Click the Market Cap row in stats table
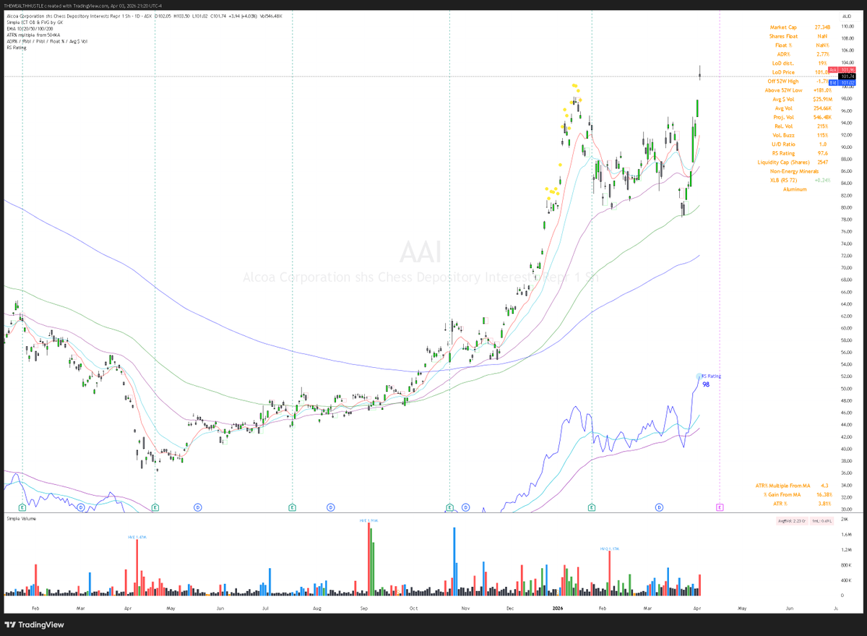The image size is (867, 636). pos(799,27)
